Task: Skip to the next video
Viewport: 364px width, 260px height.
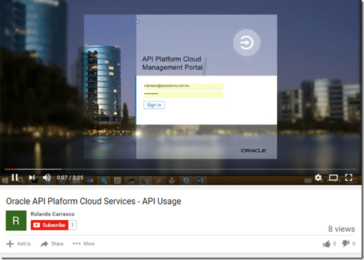Action: (x=31, y=178)
